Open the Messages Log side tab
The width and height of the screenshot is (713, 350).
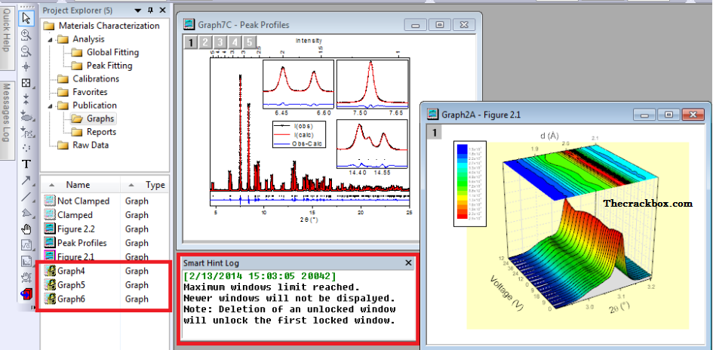(7, 119)
